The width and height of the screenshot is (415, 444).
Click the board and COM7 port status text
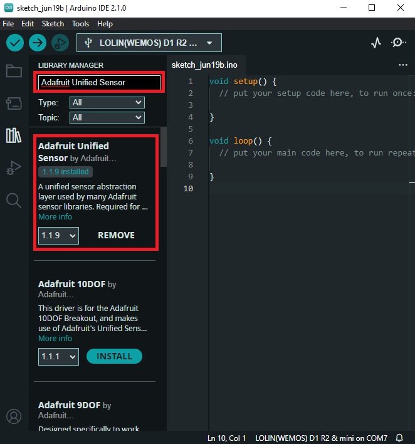(x=322, y=438)
